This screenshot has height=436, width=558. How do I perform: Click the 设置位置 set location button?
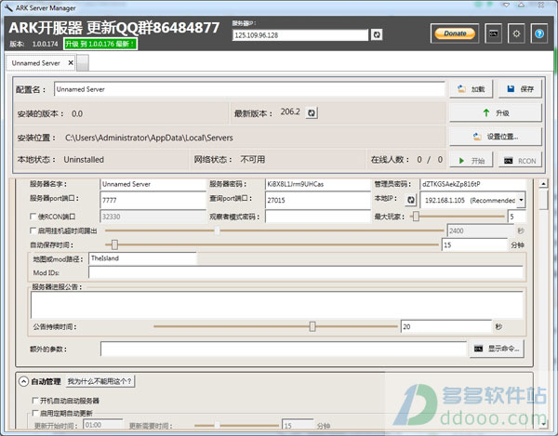point(496,137)
